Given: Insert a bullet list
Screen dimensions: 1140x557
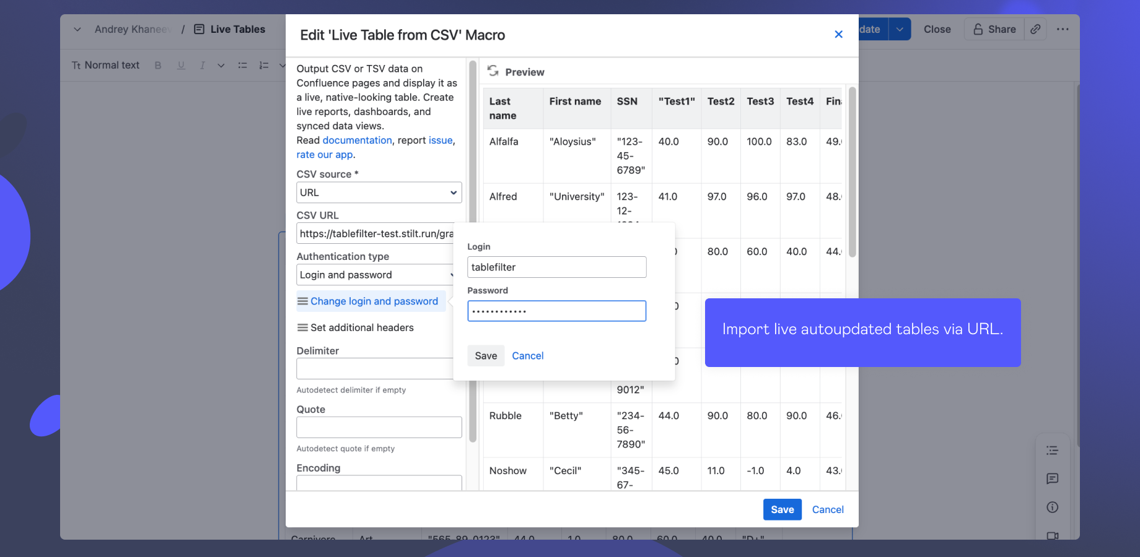Looking at the screenshot, I should [243, 65].
